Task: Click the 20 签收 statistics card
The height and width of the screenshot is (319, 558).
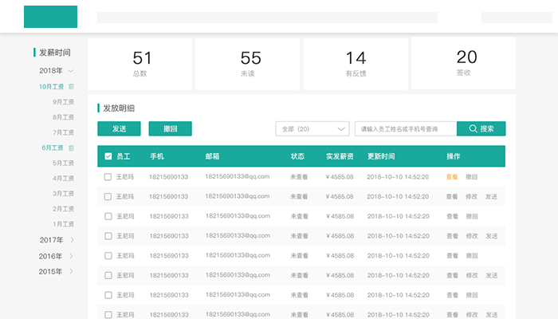Action: point(463,63)
